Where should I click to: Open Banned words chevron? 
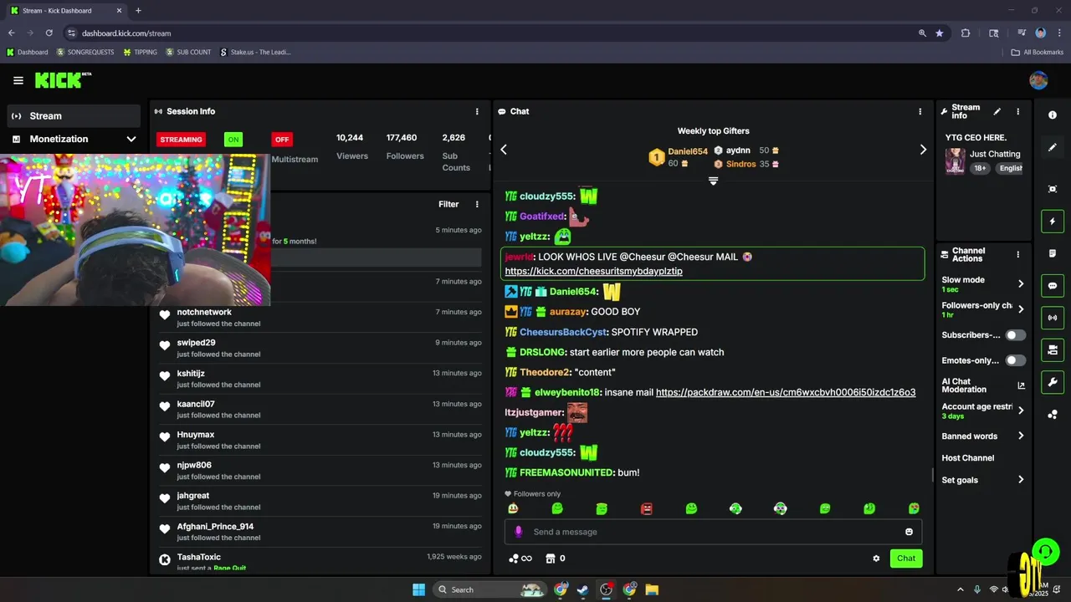[1021, 436]
